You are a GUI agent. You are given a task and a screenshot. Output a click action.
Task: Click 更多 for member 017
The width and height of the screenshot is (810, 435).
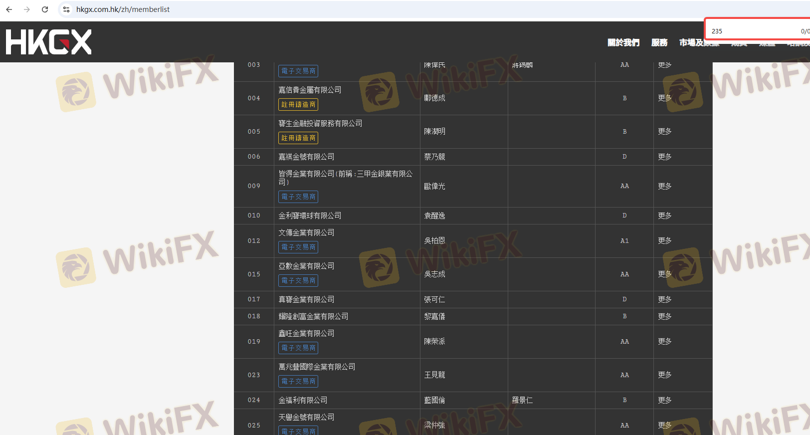pos(665,299)
